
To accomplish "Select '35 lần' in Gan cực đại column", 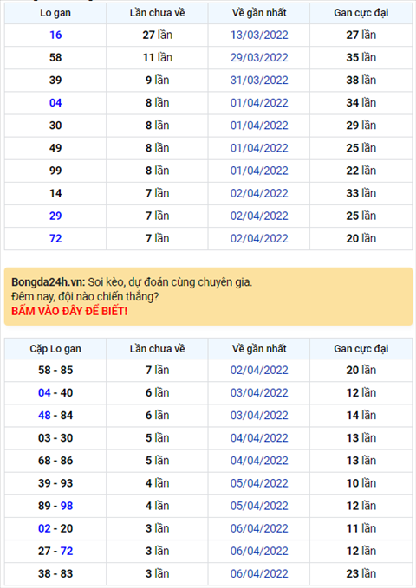I will [361, 58].
